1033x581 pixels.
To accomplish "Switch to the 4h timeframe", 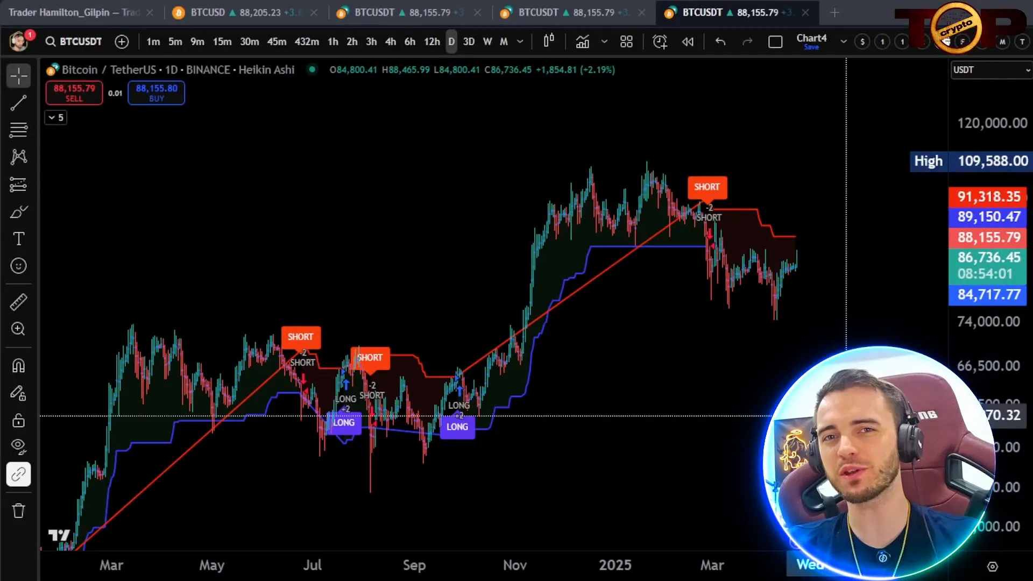I will [x=390, y=41].
